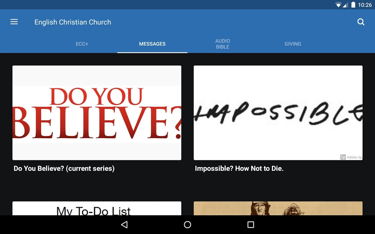Tap the 10:26 clock
The image size is (375, 234).
365,5
